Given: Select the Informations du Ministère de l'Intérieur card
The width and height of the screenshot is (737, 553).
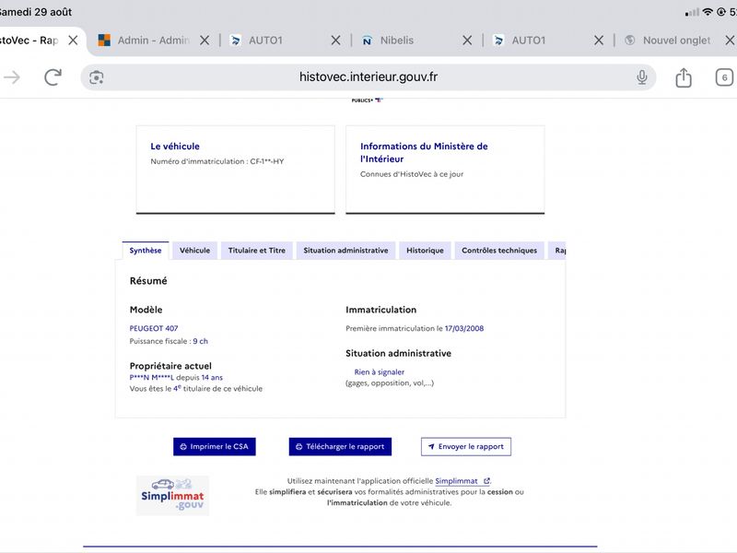Looking at the screenshot, I should click(x=445, y=170).
